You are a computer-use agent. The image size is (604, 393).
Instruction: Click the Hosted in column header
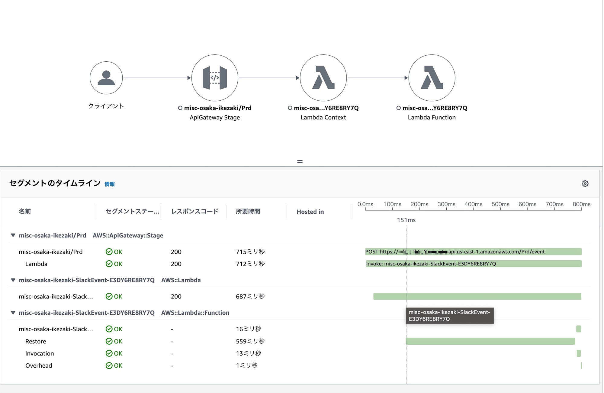click(x=310, y=212)
